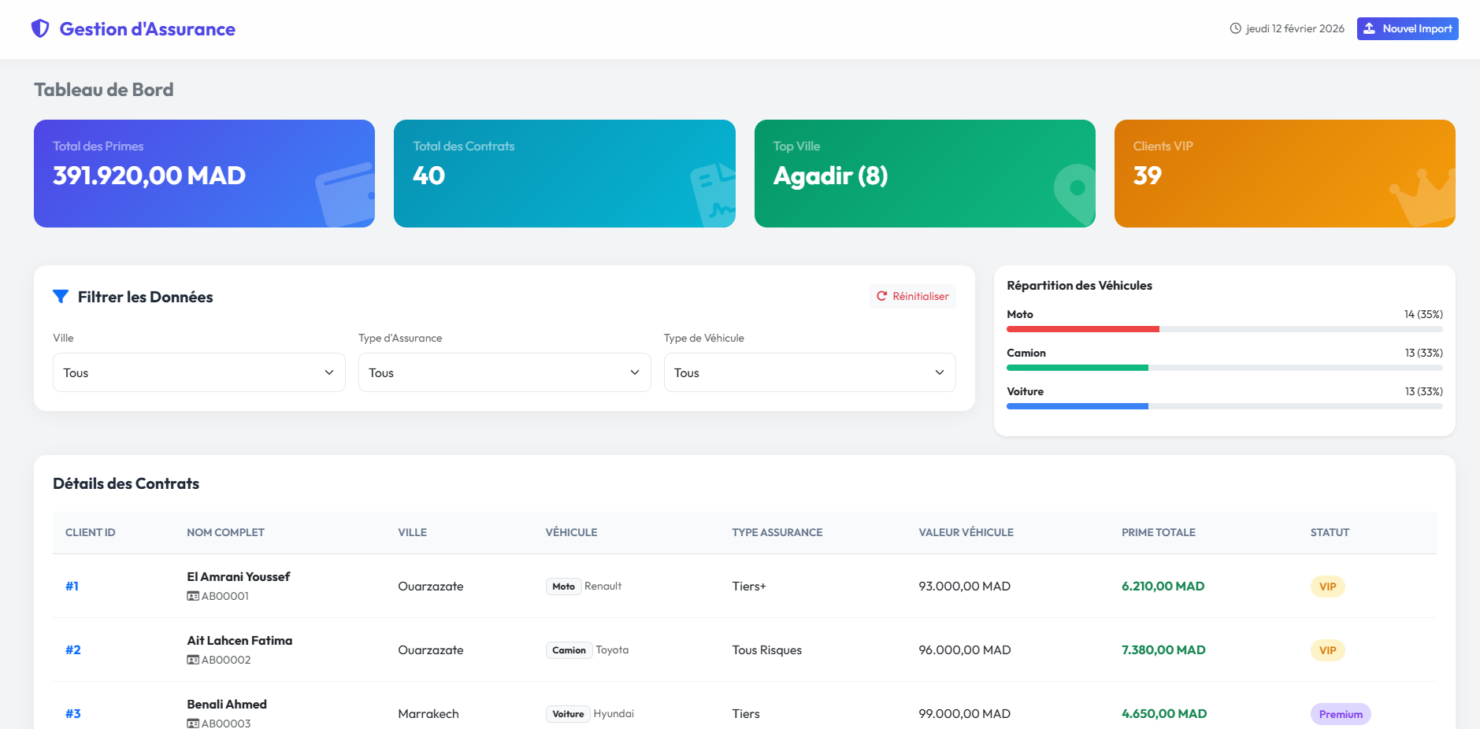Click the refresh icon in Réinitialiser
Screen dimensions: 1480x729
click(x=882, y=296)
